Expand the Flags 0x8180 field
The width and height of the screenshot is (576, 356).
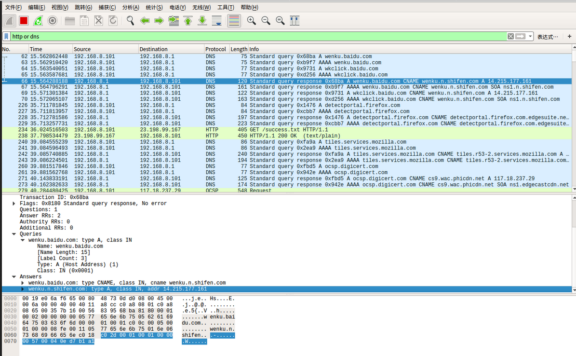[x=14, y=204]
